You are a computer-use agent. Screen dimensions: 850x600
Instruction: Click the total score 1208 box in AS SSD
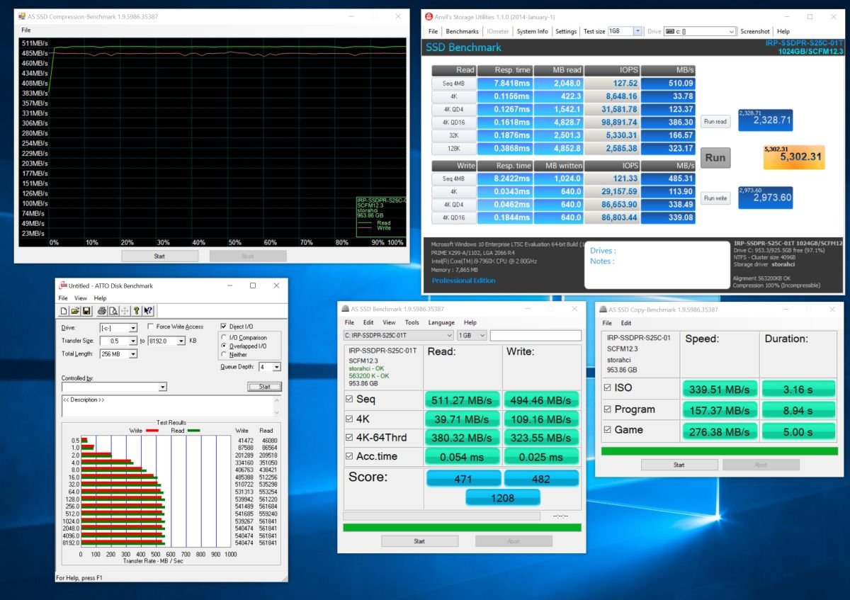coord(502,497)
